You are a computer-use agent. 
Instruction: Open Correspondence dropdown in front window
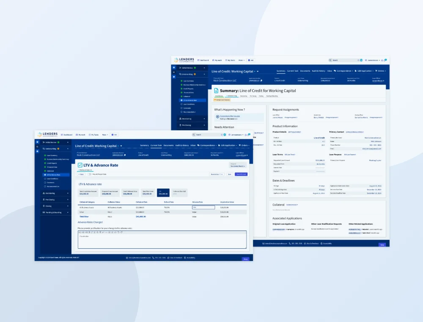(207, 145)
